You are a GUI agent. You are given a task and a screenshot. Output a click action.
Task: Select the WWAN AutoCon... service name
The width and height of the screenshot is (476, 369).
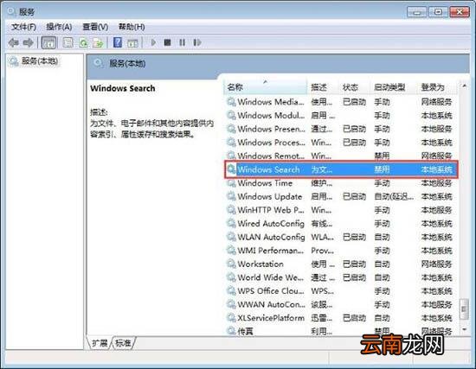271,304
